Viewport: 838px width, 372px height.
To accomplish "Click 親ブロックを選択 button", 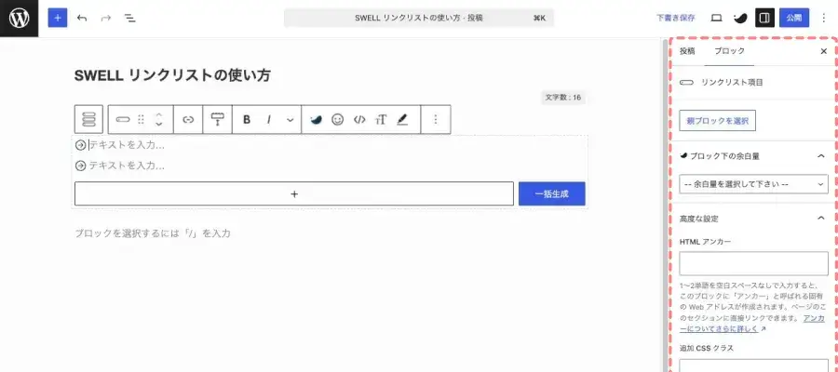I will tap(717, 121).
